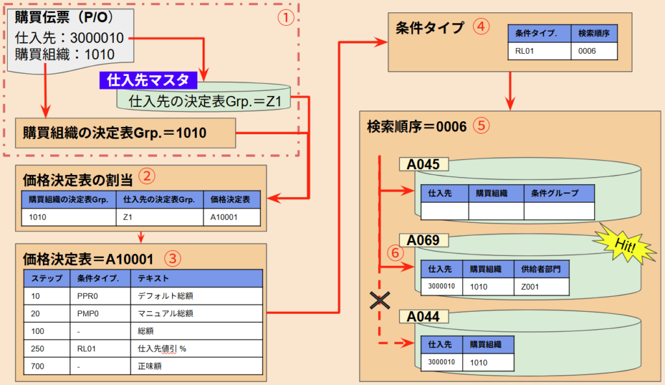Select the マニュアル総額 text cell
665x385 pixels.
pos(196,314)
